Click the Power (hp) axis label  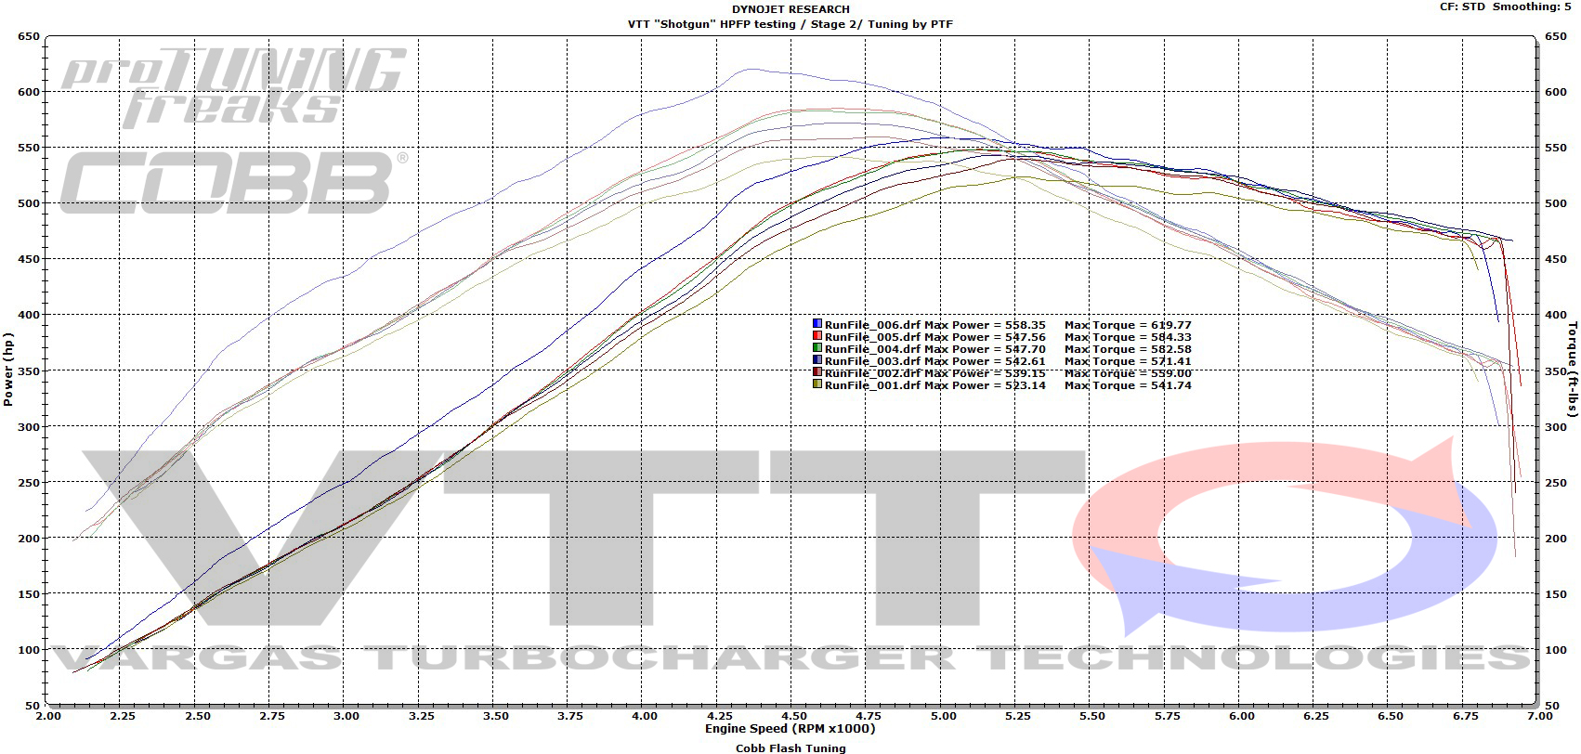click(x=8, y=370)
